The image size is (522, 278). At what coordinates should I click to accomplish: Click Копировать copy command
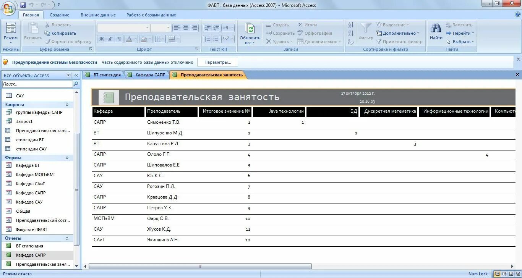[61, 33]
